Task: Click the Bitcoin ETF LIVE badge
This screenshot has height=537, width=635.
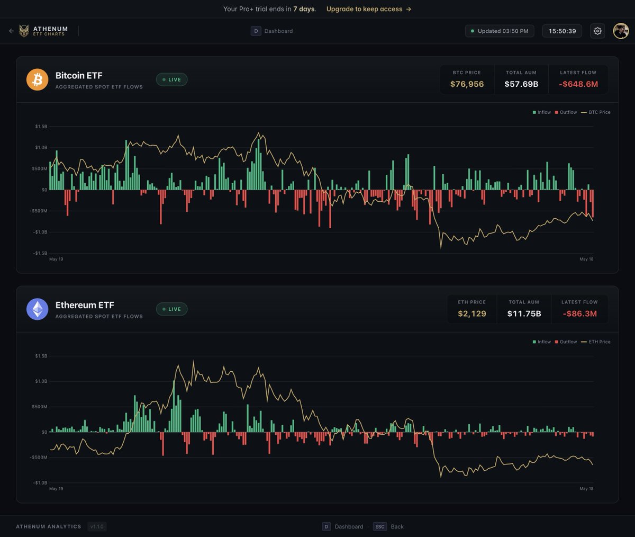Action: point(171,79)
